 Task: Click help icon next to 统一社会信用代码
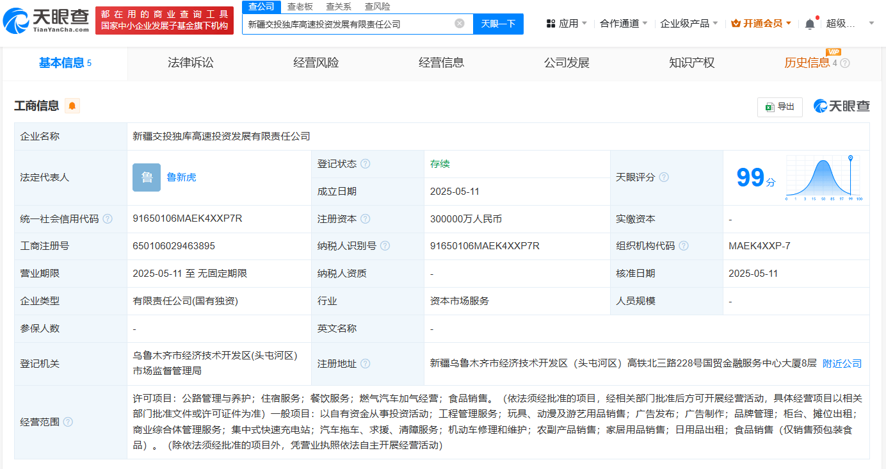click(108, 219)
